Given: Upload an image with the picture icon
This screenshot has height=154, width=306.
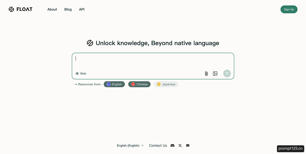Looking at the screenshot, I should coord(215,74).
